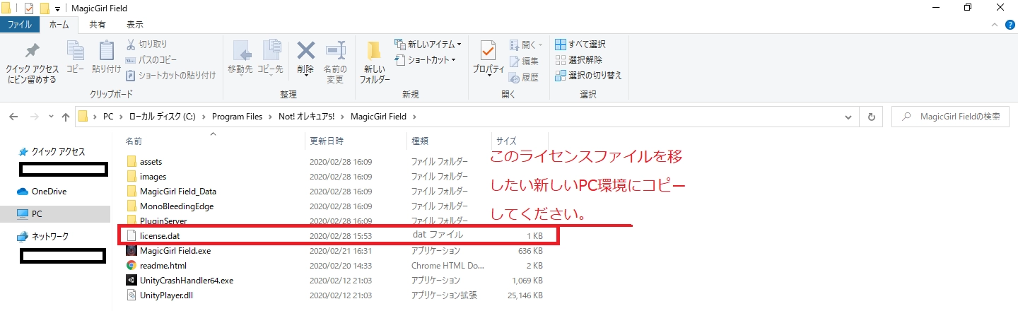
Task: Click the refresh button beside address bar
Action: coord(871,117)
